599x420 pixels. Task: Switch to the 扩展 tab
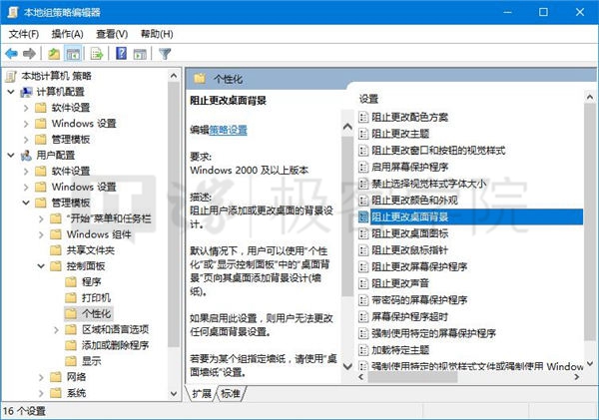tap(202, 393)
